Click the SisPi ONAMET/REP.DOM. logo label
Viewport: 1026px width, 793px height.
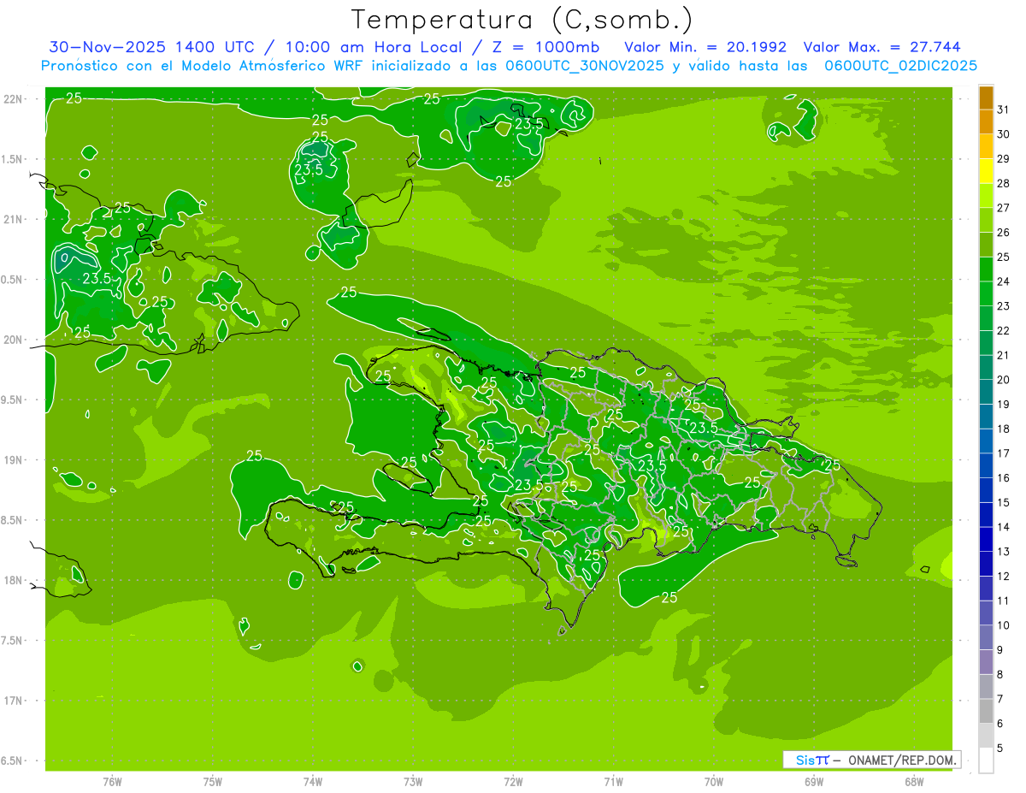pos(871,760)
